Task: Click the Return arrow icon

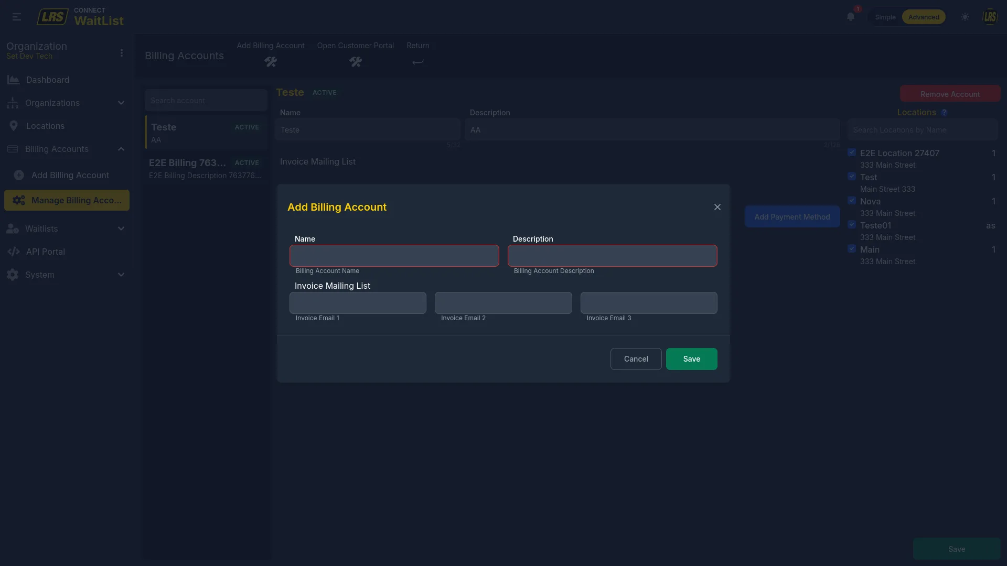Action: coord(418,62)
